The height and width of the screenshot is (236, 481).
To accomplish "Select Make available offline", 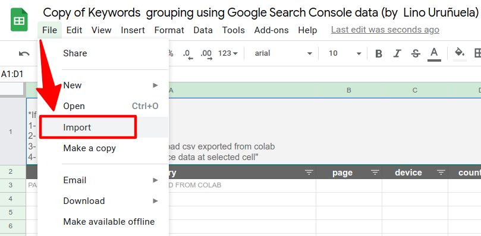I will click(x=103, y=222).
